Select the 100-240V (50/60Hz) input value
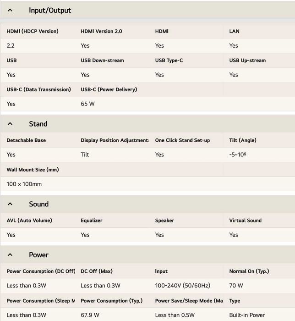 182,285
